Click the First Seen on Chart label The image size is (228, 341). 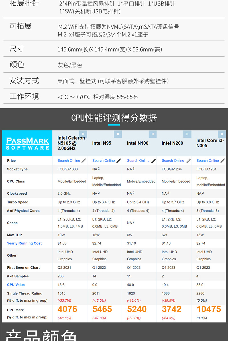pyautogui.click(x=23, y=267)
